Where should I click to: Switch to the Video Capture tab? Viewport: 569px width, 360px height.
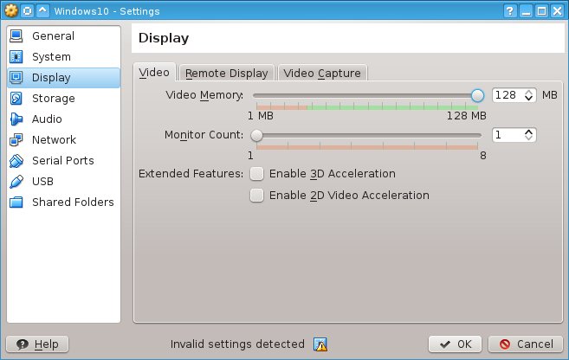point(322,73)
